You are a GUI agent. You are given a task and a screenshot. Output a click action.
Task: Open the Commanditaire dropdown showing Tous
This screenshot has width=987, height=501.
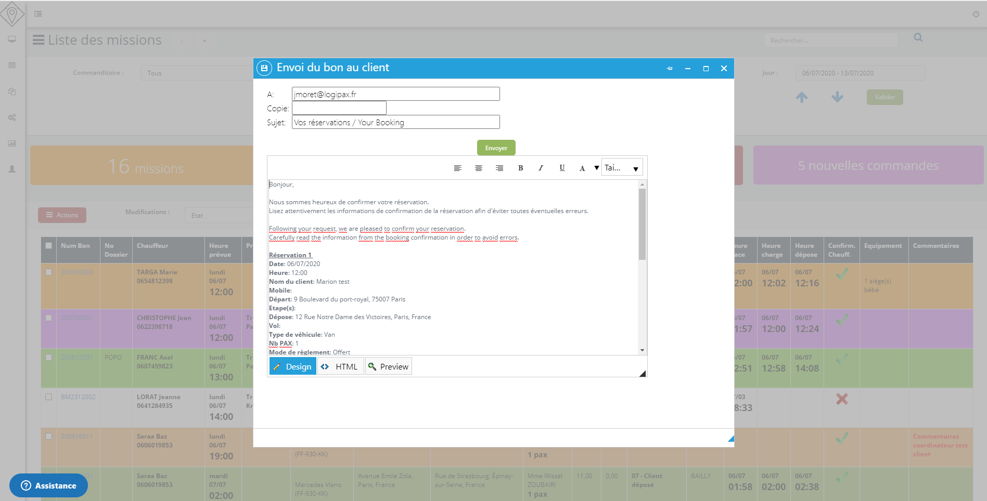[197, 73]
